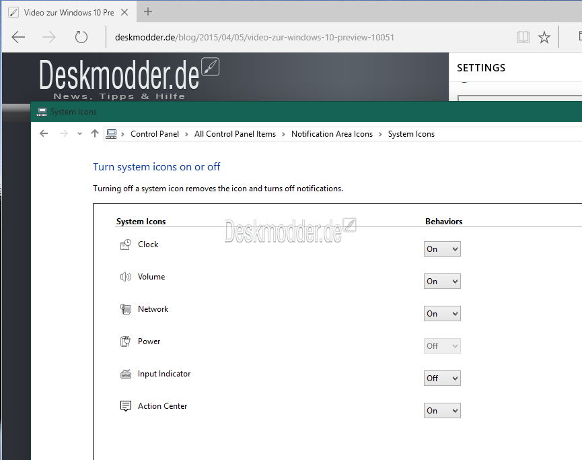Click the Behaviors column header

(x=443, y=221)
